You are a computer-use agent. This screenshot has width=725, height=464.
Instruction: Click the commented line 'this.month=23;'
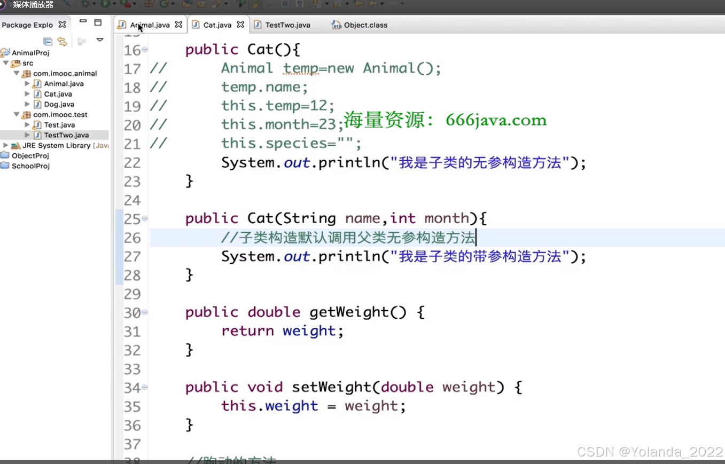[x=283, y=124]
